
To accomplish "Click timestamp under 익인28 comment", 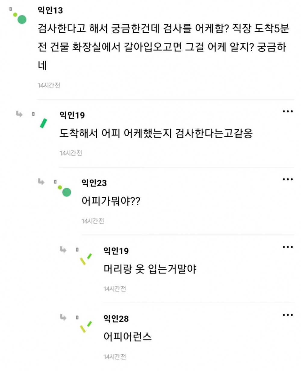I will tap(115, 357).
